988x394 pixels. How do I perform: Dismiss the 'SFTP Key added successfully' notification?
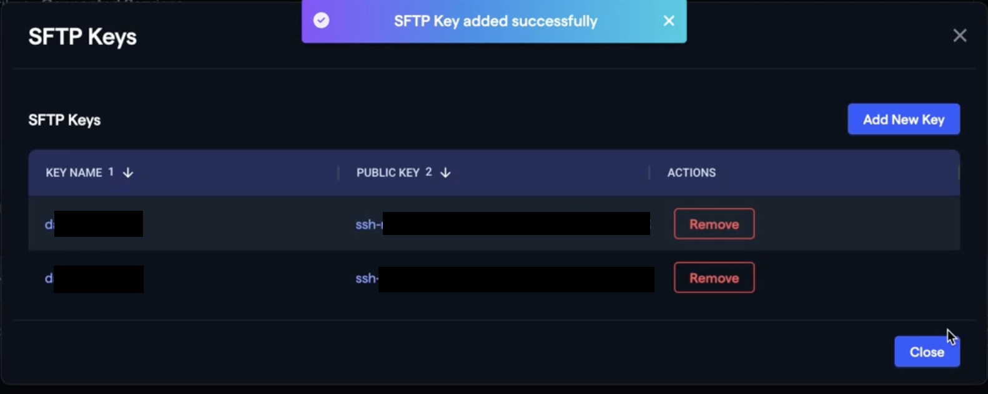coord(668,21)
